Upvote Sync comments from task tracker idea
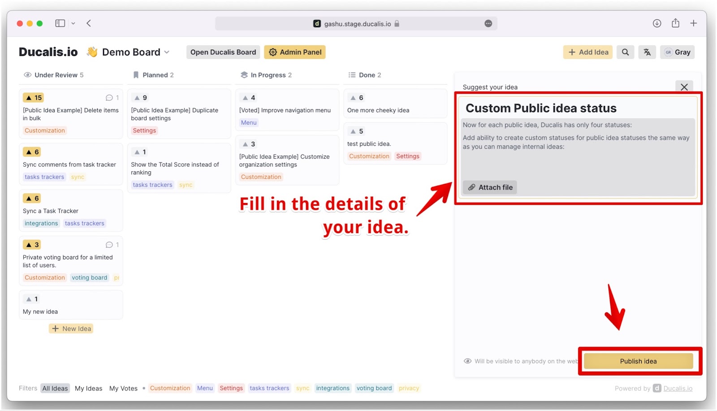Viewport: 717px width, 411px height. [32, 152]
